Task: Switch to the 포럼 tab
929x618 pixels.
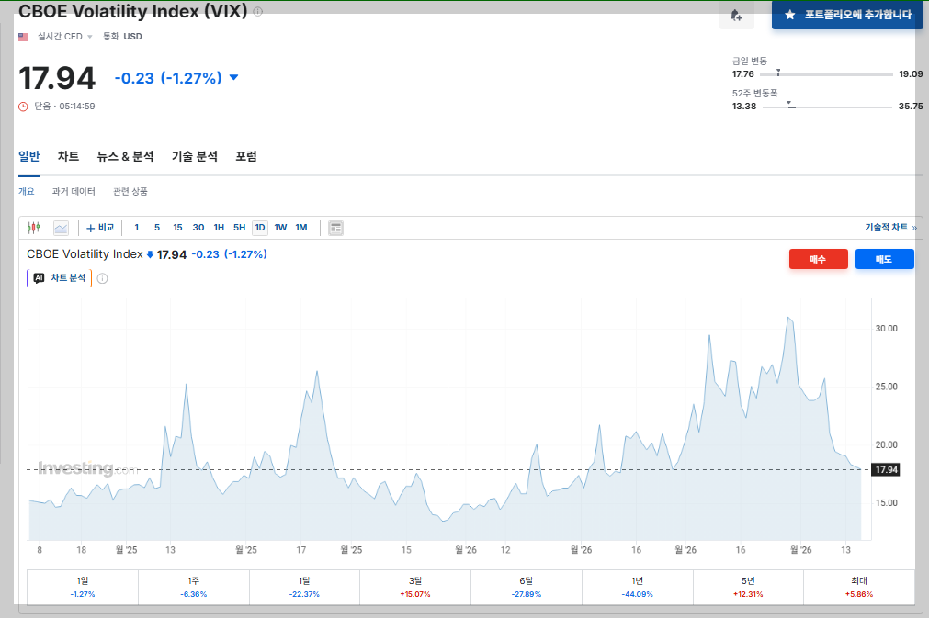Action: (246, 156)
